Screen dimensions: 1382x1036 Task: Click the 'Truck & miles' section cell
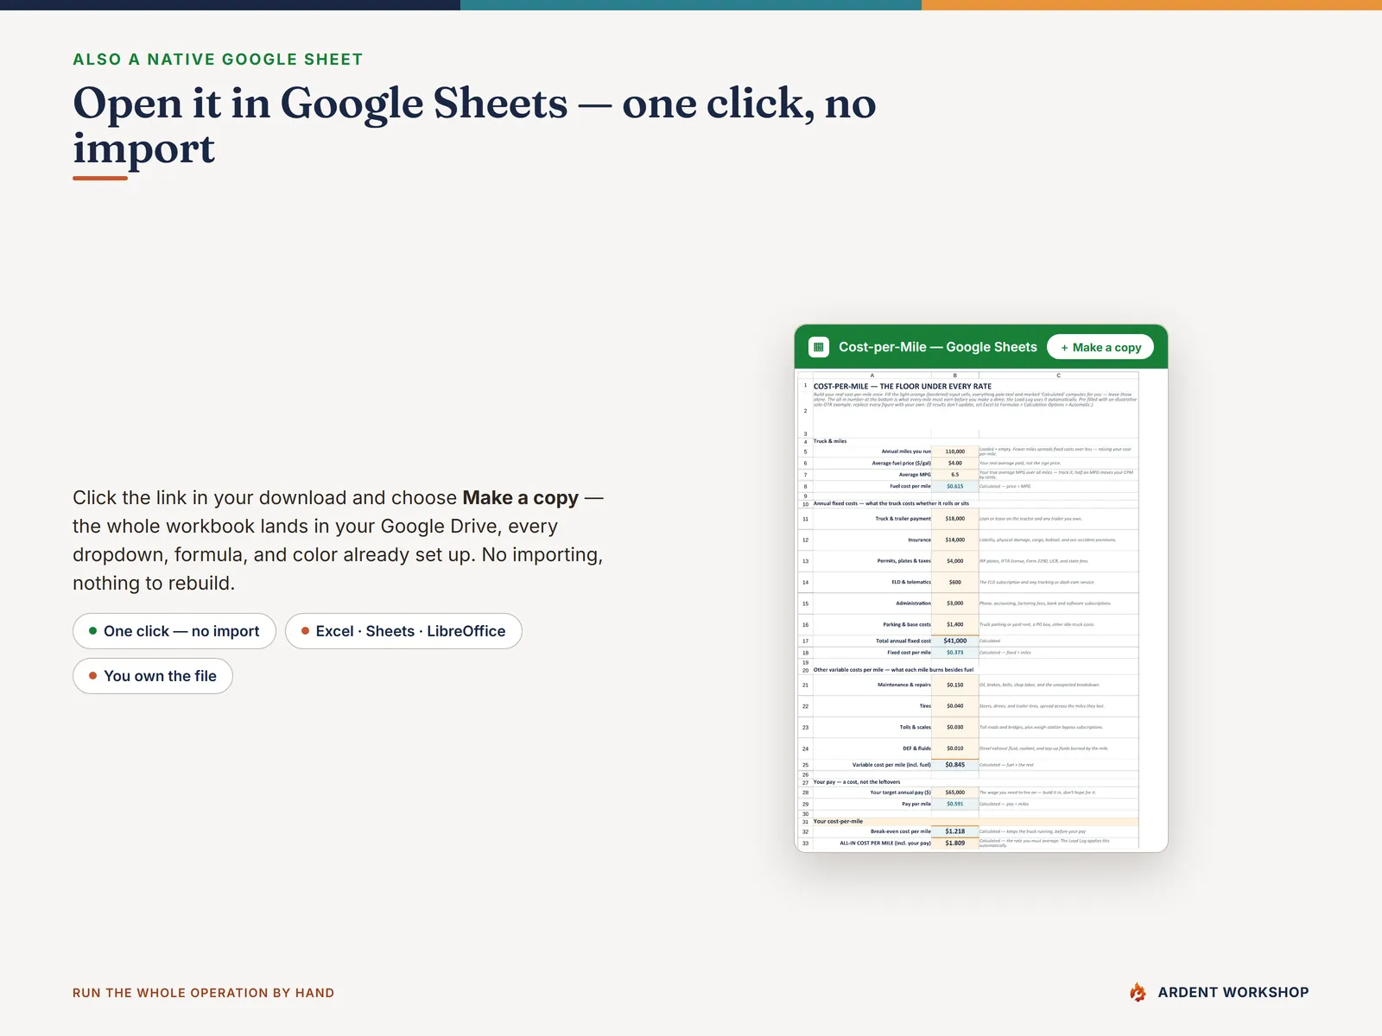point(830,441)
